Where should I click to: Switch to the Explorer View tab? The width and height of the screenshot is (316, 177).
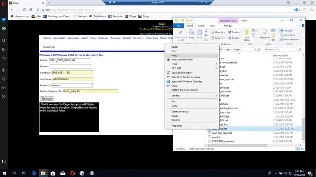coord(212,26)
